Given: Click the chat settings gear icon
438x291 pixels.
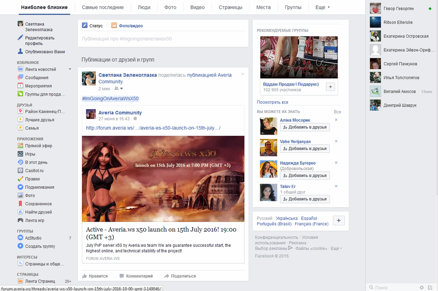Looking at the screenshot, I should pos(421,287).
